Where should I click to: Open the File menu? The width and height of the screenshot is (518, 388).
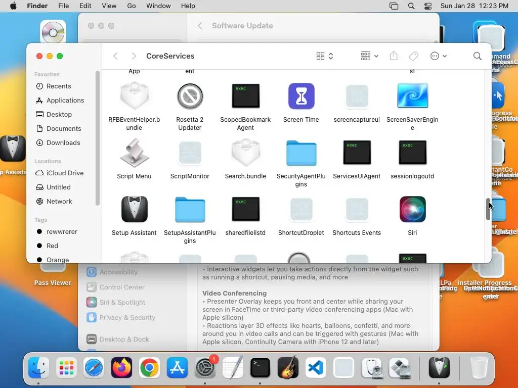pyautogui.click(x=63, y=6)
